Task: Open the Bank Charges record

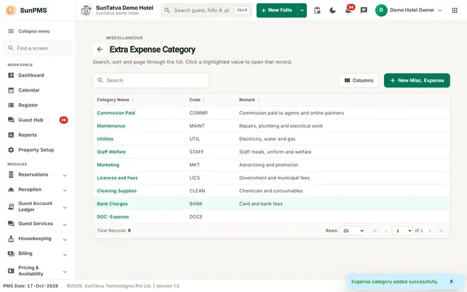Action: [112, 204]
